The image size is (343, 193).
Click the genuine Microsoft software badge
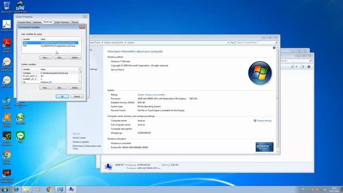click(264, 147)
